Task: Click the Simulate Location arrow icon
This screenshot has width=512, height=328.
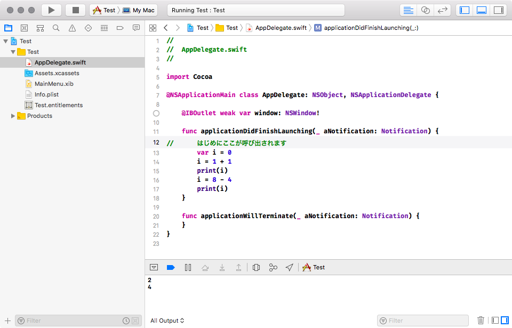Action: (x=289, y=267)
